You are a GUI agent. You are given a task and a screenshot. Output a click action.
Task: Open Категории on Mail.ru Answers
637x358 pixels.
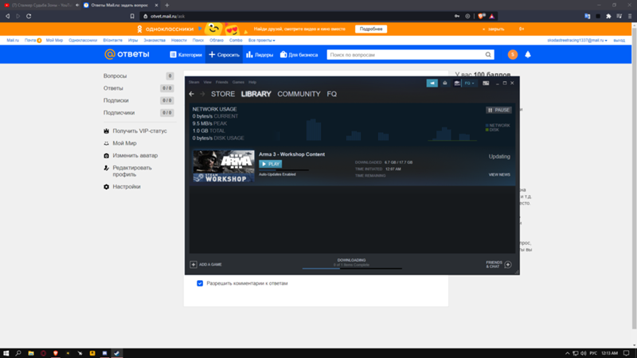[186, 55]
